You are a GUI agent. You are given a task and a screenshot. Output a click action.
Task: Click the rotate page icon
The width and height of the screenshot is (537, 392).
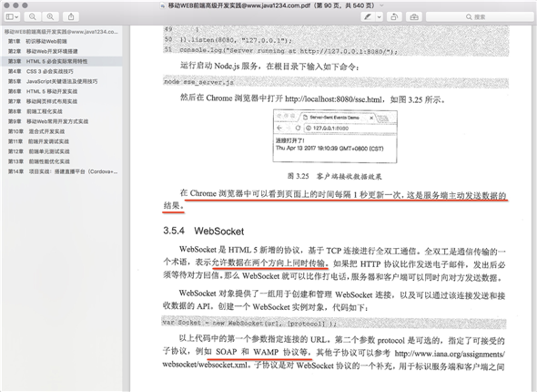[x=394, y=16]
